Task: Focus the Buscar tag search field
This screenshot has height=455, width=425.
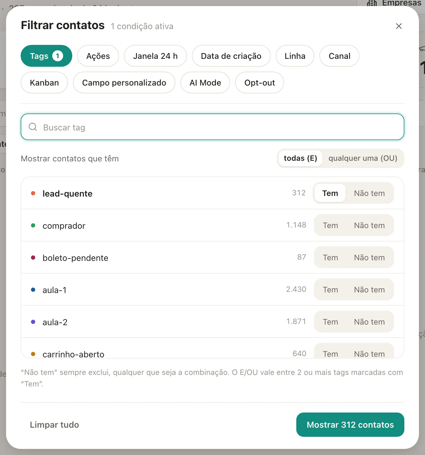Action: click(212, 127)
